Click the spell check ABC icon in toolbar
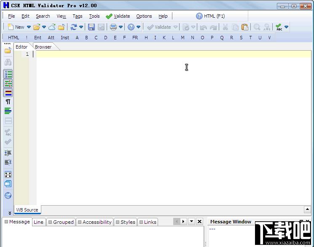314x247 pixels. pyautogui.click(x=279, y=27)
